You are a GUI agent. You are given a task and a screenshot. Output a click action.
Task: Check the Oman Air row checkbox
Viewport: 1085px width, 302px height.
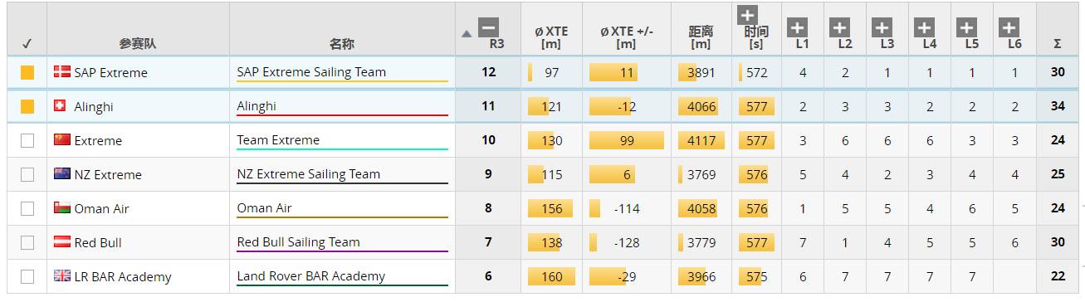click(x=27, y=209)
